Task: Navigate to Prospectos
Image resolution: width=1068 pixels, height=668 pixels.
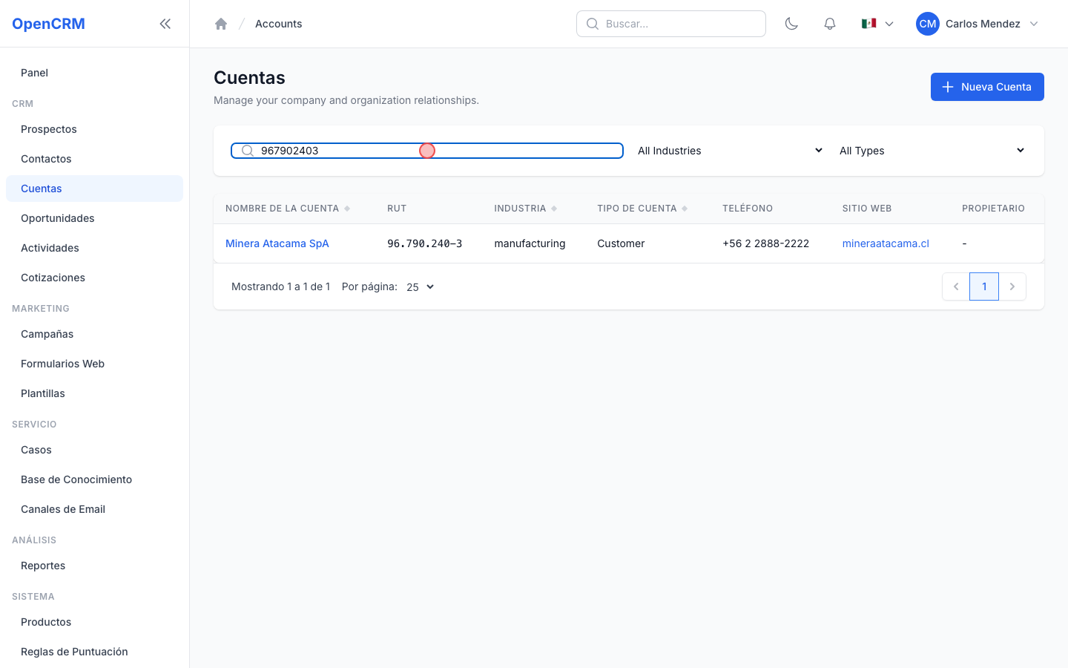Action: tap(94, 129)
